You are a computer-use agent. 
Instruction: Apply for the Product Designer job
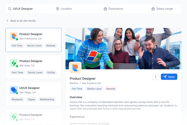tap(169, 77)
